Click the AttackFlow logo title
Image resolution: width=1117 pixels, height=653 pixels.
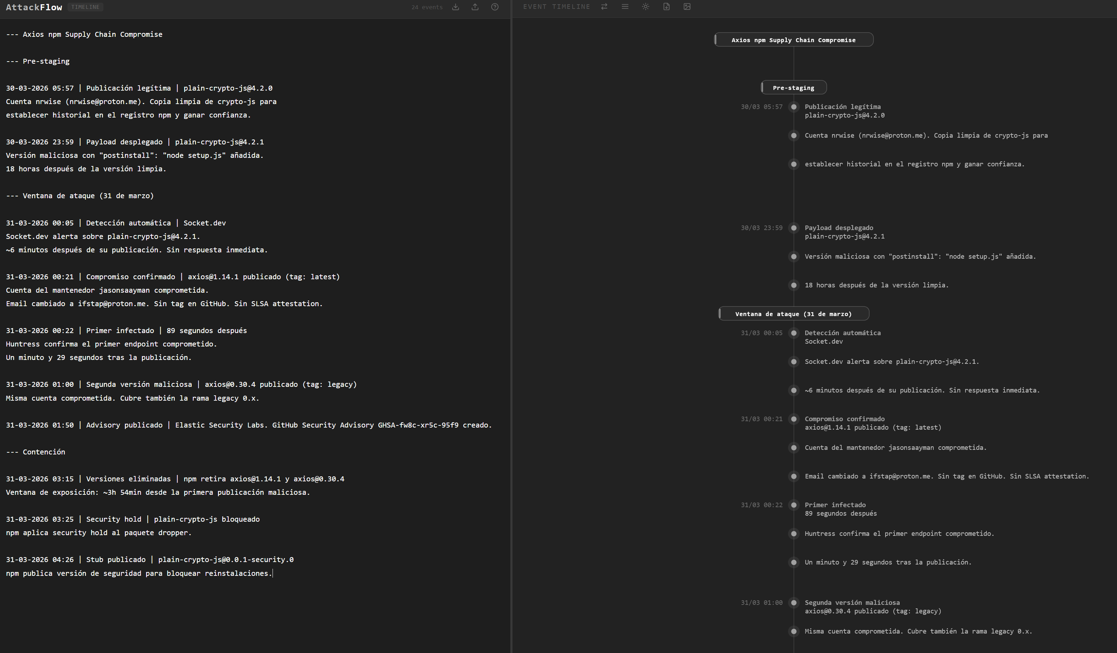coord(34,7)
